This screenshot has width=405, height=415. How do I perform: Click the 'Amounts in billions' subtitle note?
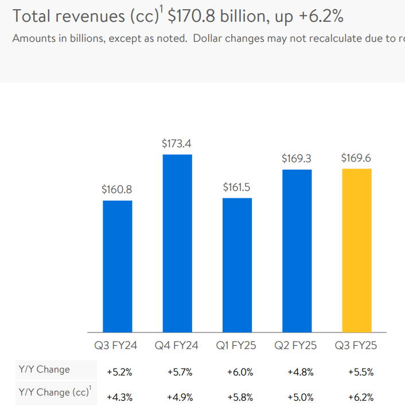click(x=208, y=38)
